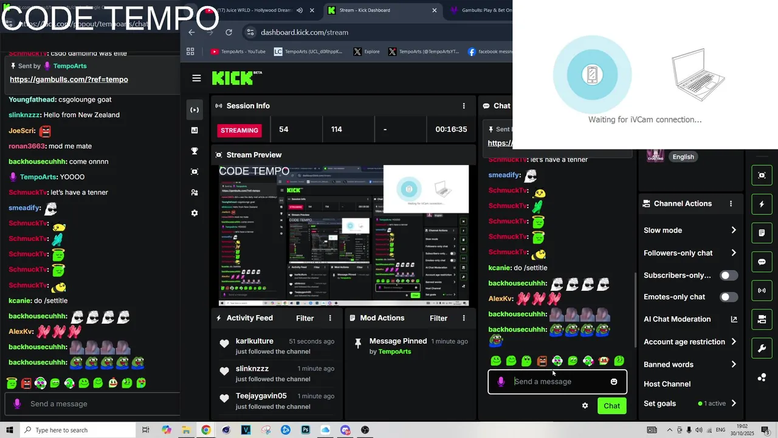The height and width of the screenshot is (438, 778).
Task: Open the Activity Feed three-dot menu
Action: tap(331, 318)
